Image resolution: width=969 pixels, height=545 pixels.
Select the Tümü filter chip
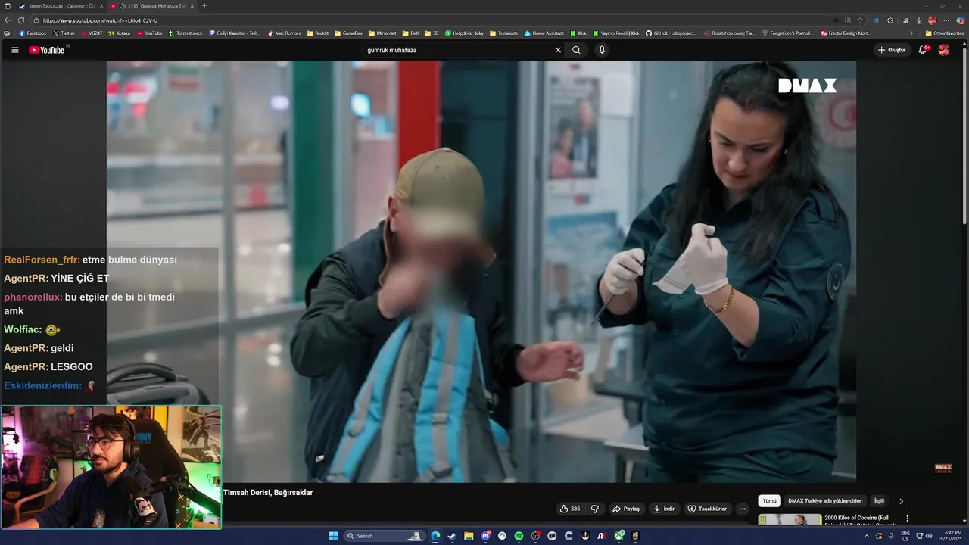769,501
